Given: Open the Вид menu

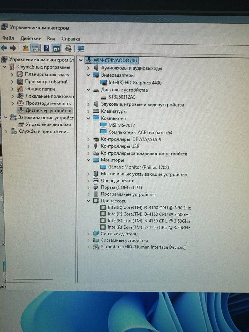Looking at the screenshot, I should pyautogui.click(x=51, y=39).
